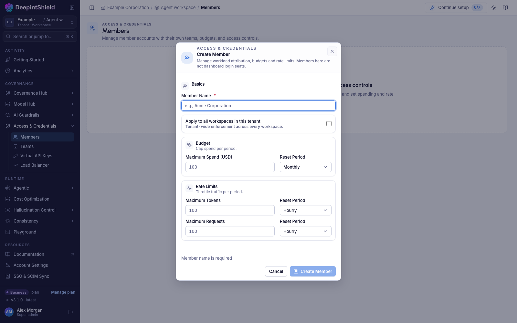Open the tenant workspace switcher

[x=40, y=22]
